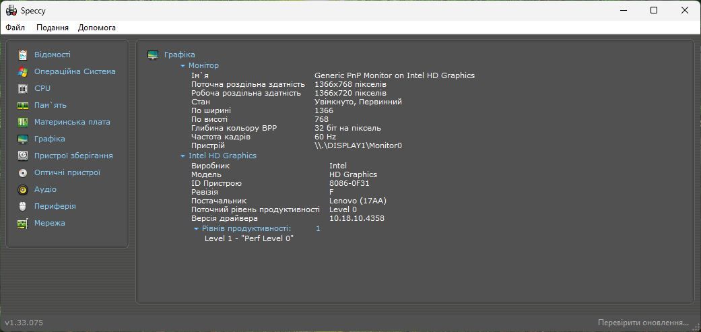The height and width of the screenshot is (332, 701).
Task: Open the Операційна Система section
Action: pos(75,71)
